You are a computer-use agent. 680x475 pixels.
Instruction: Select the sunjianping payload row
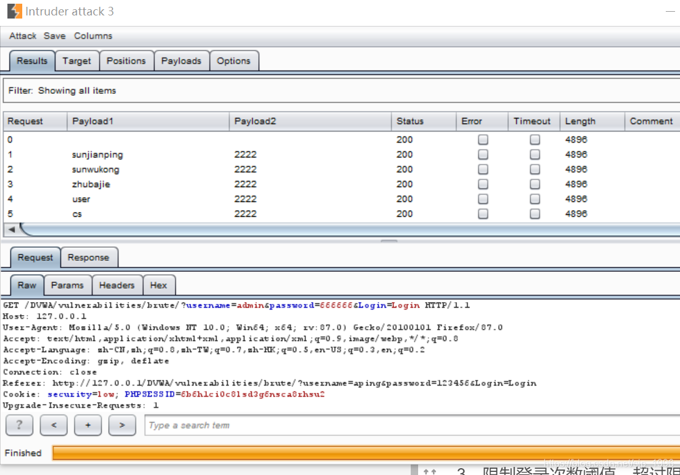[342, 154]
